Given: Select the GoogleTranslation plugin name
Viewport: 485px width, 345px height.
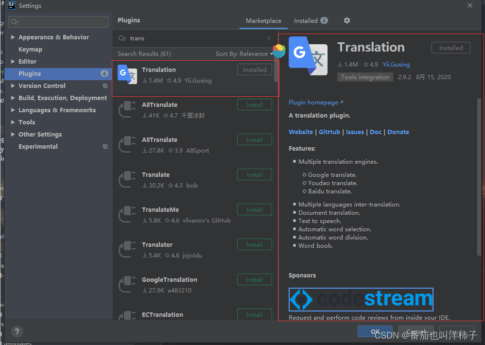Looking at the screenshot, I should point(170,279).
